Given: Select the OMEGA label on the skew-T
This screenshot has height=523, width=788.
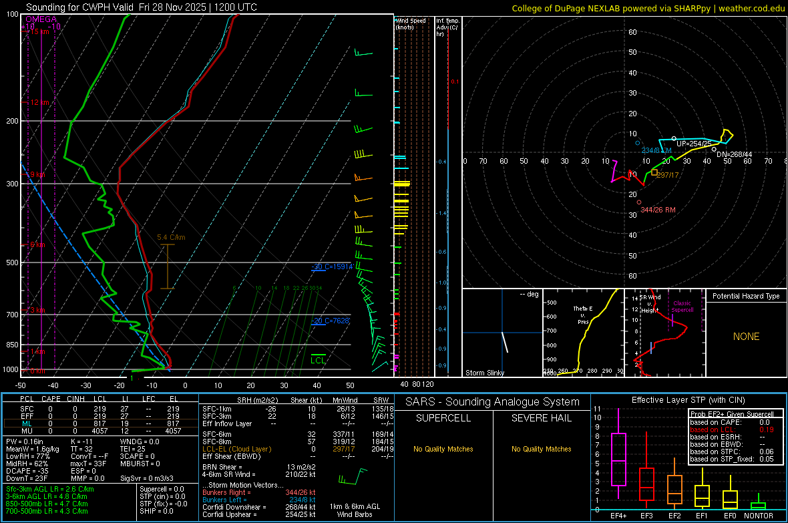Looking at the screenshot, I should [41, 19].
